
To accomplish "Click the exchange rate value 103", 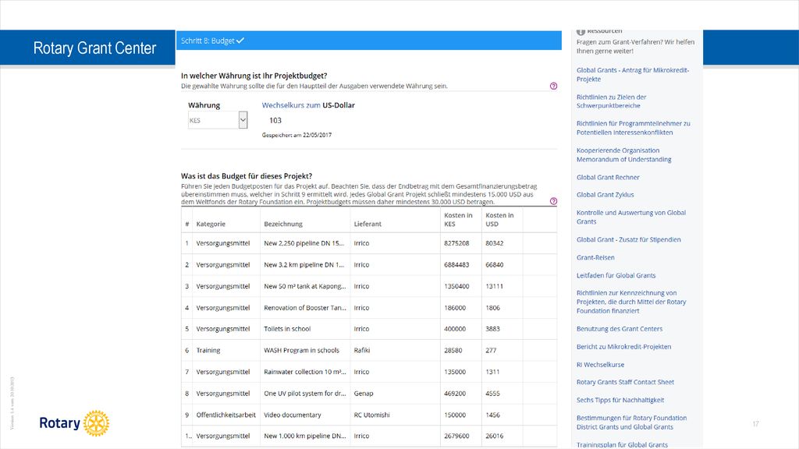I will point(275,121).
